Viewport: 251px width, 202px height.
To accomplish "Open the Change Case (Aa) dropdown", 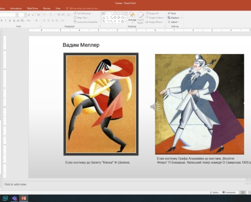I will (29, 21).
